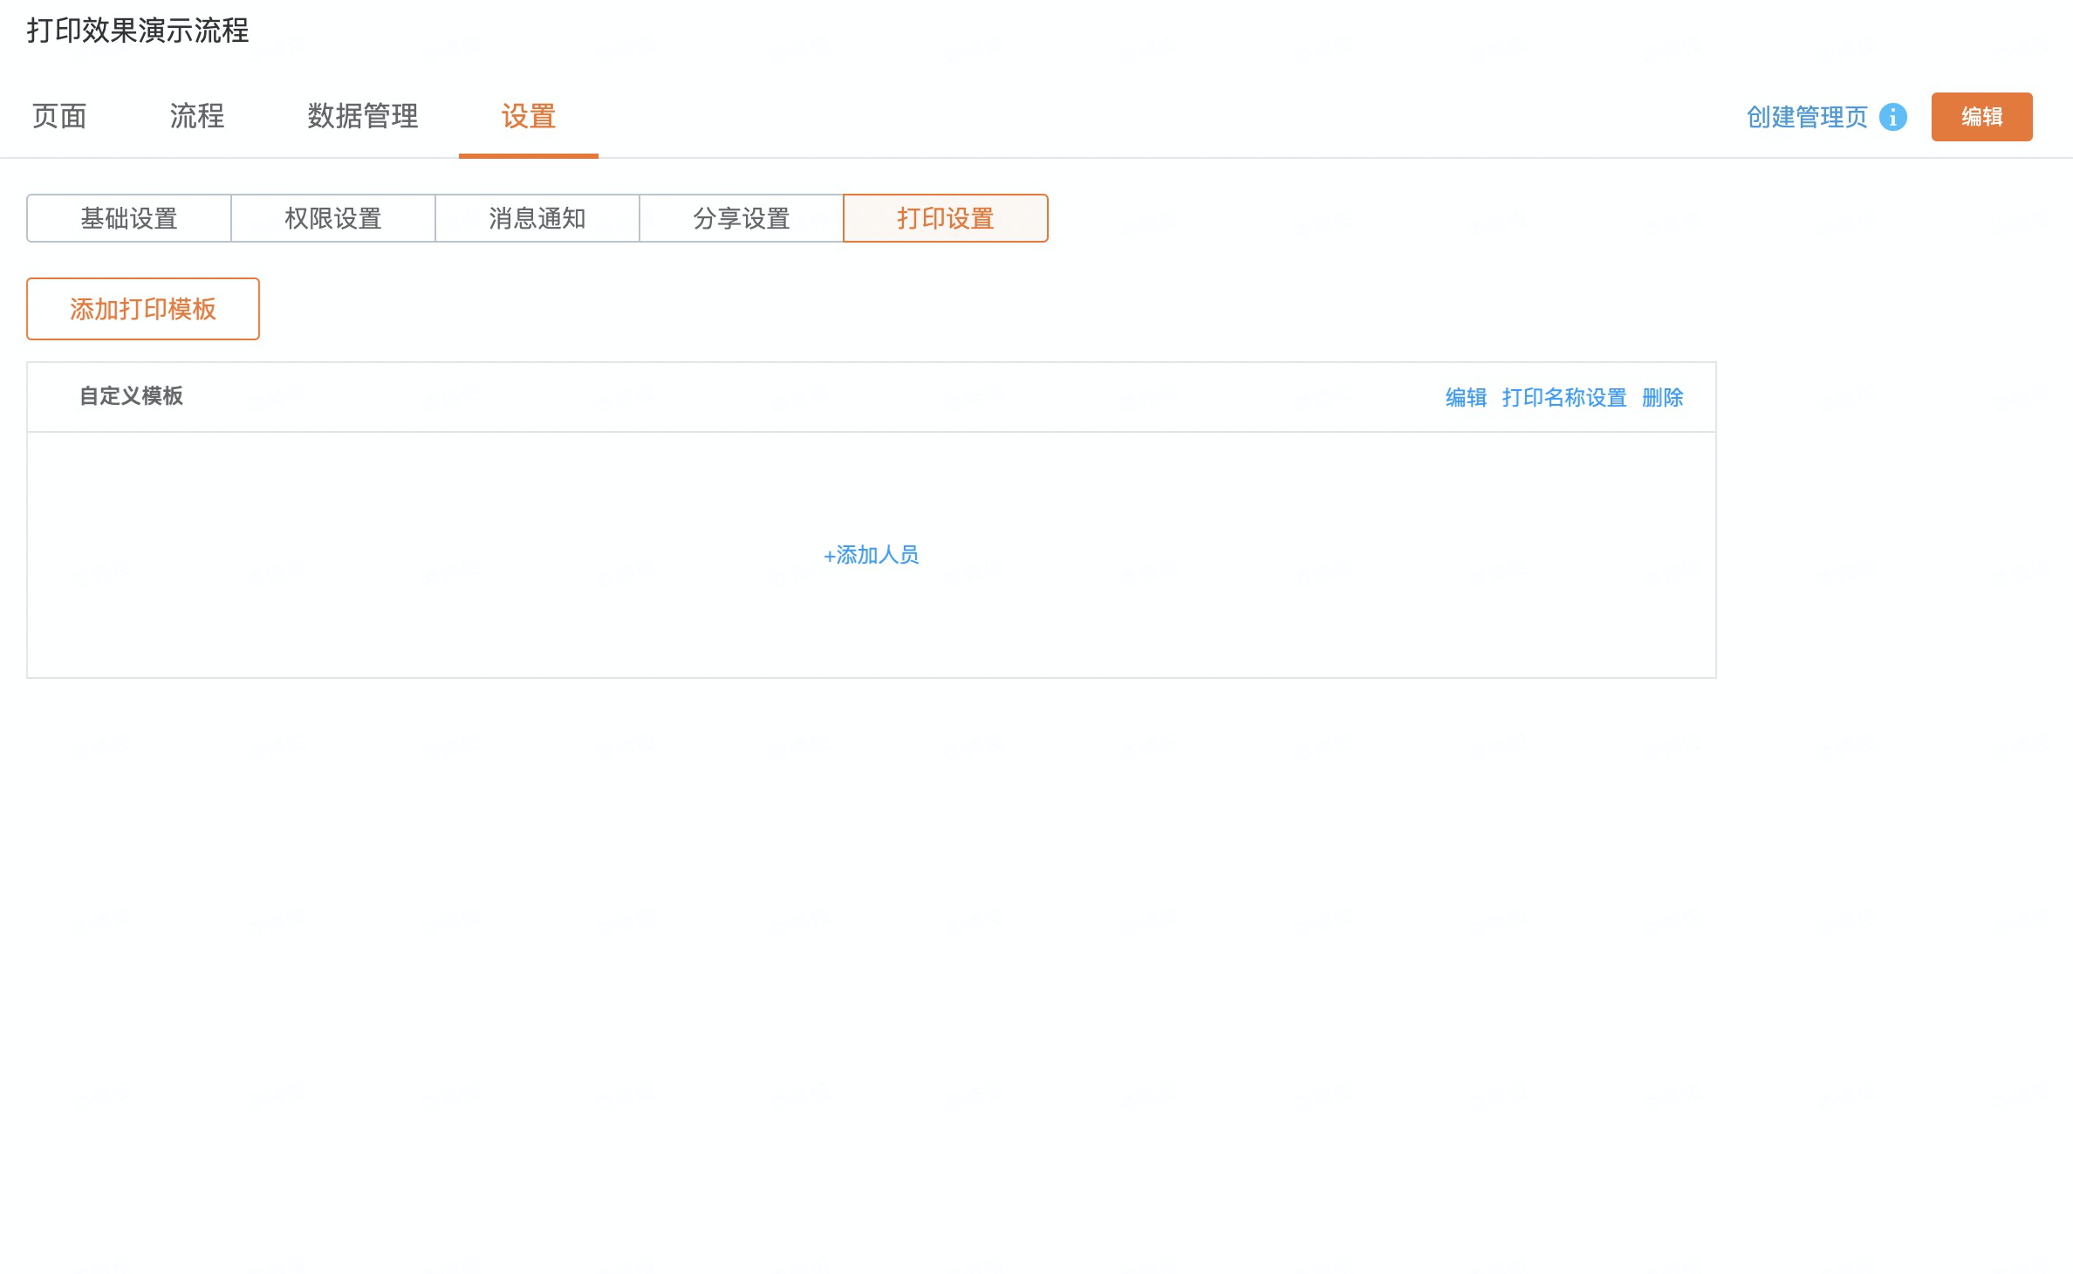Click the 自定义模板 template name
This screenshot has width=2073, height=1274.
point(131,396)
